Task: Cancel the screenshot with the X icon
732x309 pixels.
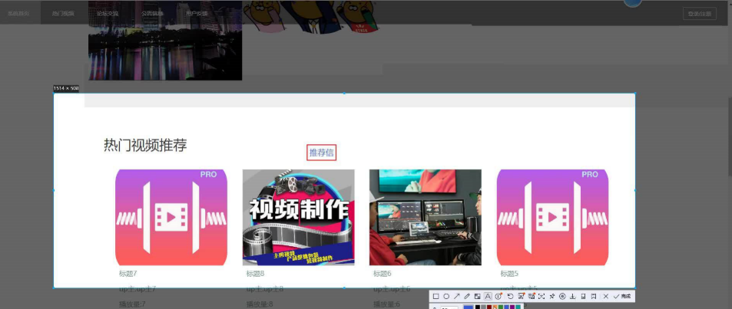Action: click(x=606, y=297)
